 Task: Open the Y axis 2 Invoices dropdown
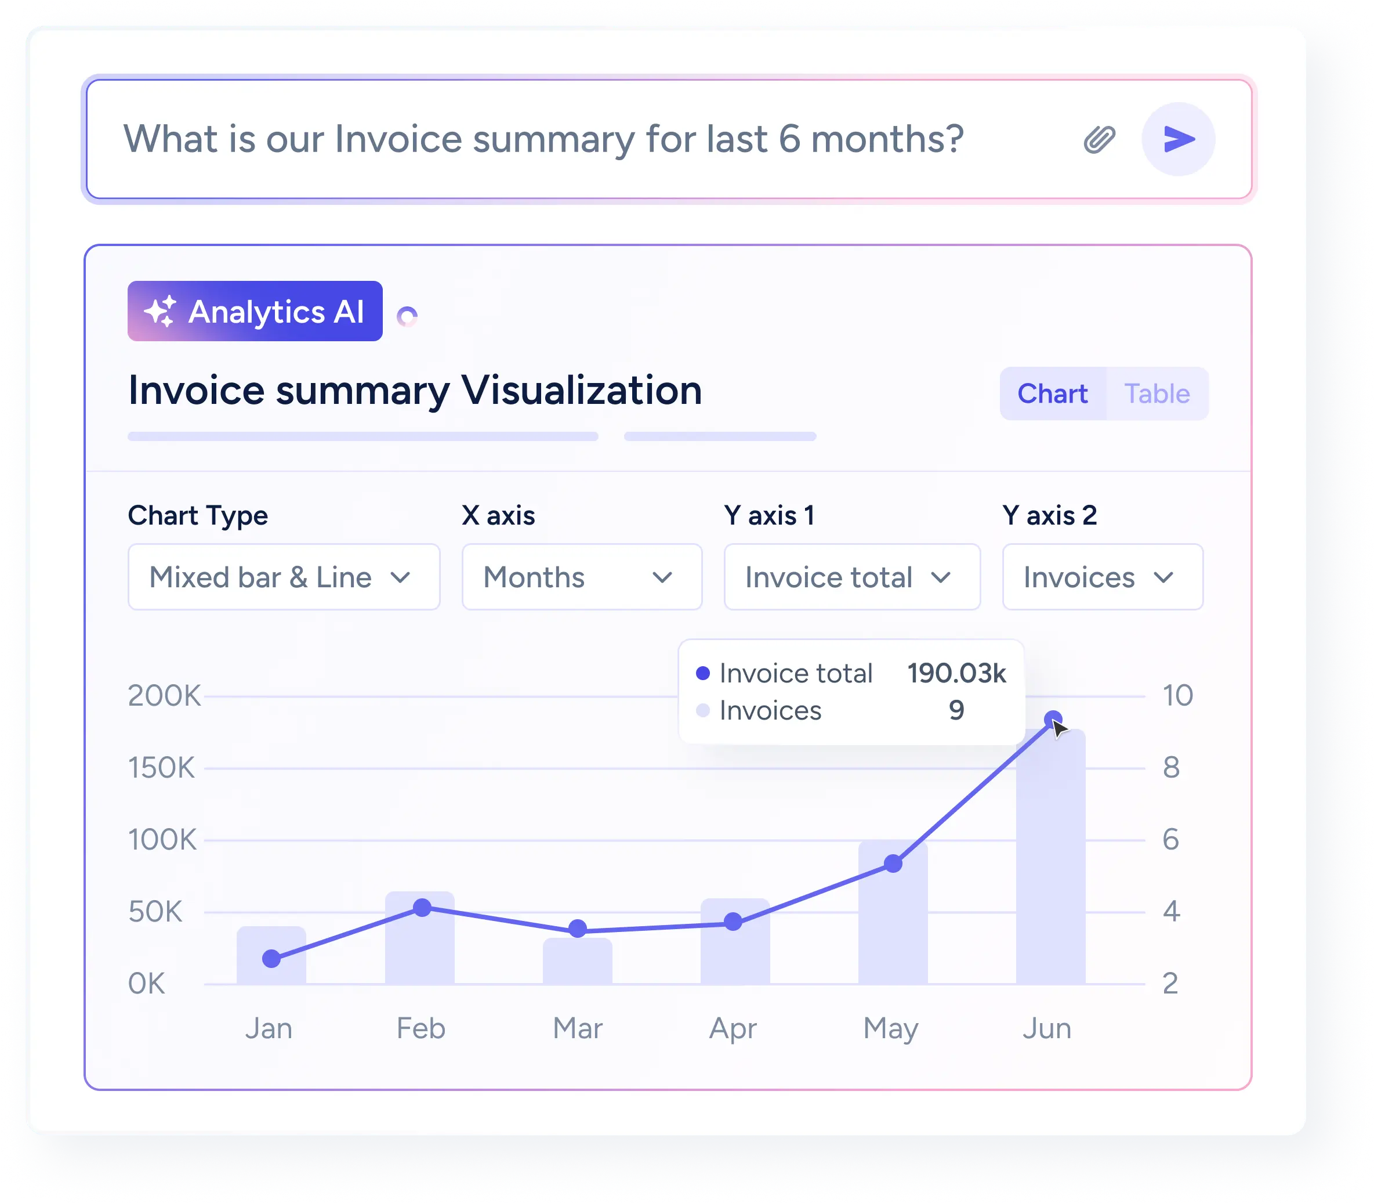click(x=1103, y=577)
